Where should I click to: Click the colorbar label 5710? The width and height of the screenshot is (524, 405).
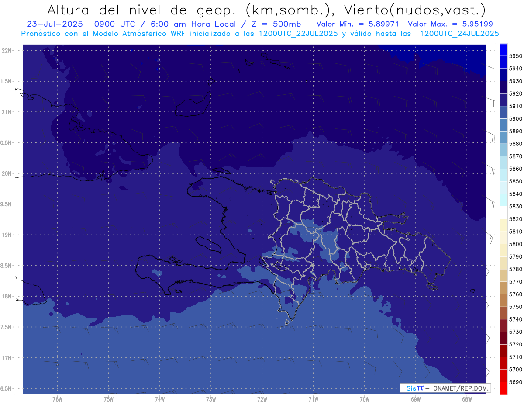point(515,357)
